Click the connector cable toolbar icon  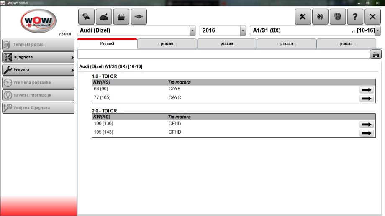139,17
